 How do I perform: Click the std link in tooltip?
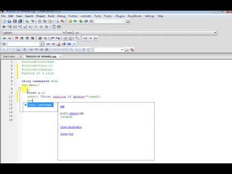62,107
